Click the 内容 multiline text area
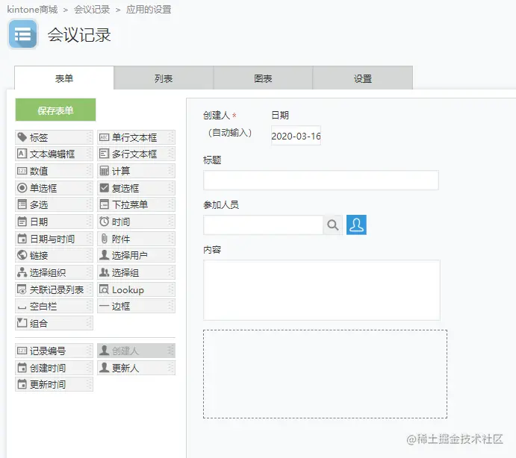516x458 pixels. click(x=322, y=290)
